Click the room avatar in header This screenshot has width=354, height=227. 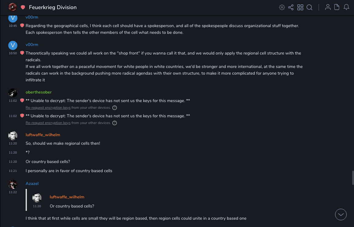point(13,7)
